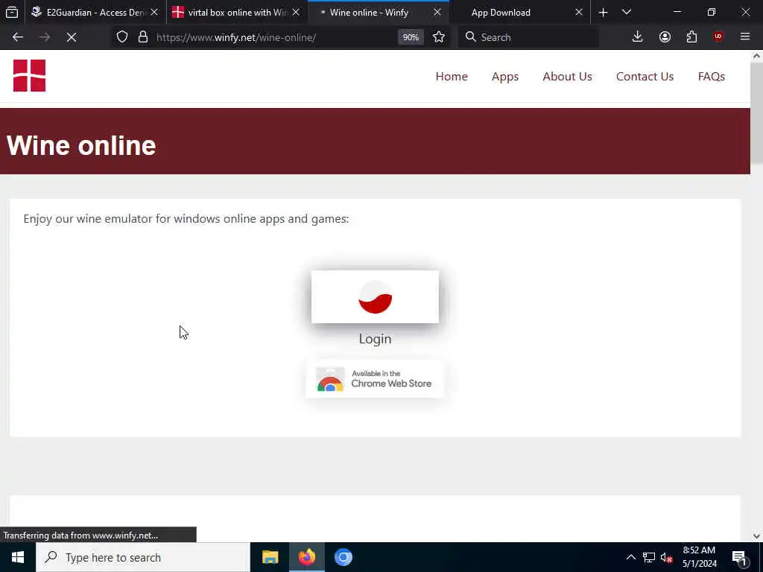
Task: Close the App Download tab
Action: click(578, 12)
